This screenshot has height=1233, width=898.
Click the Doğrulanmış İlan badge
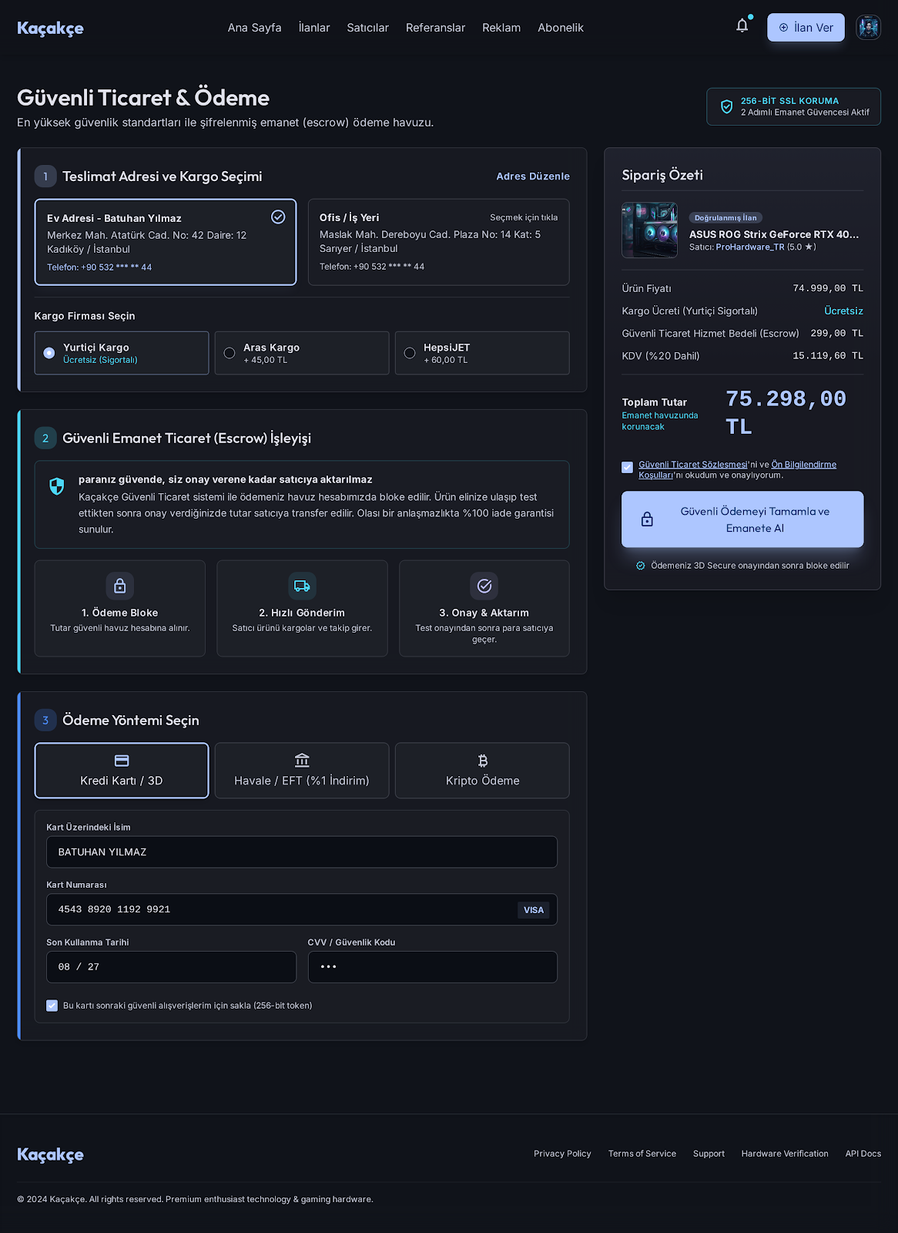(725, 218)
